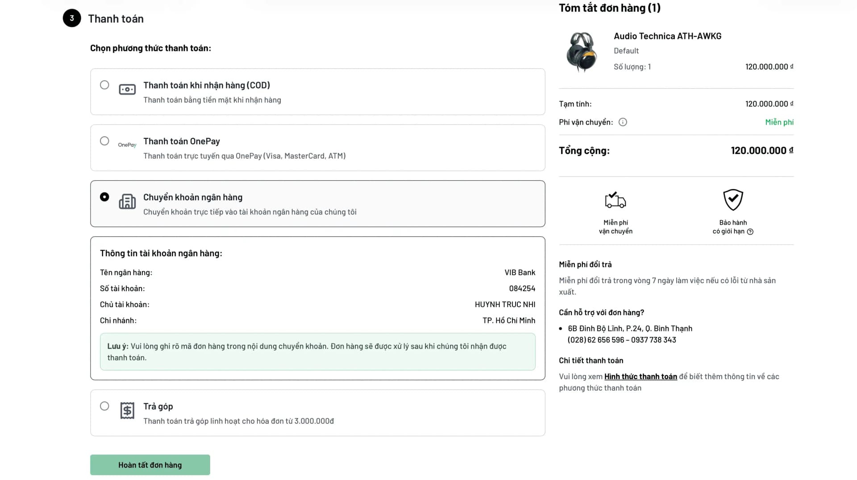The image size is (857, 480).
Task: Click the Miễn phí vận chuyển label
Action: click(616, 227)
